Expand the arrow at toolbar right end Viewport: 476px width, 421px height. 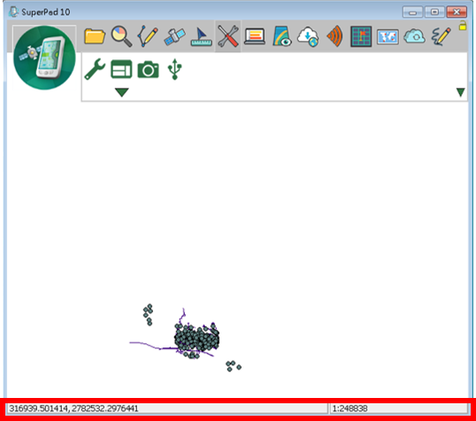(x=461, y=92)
